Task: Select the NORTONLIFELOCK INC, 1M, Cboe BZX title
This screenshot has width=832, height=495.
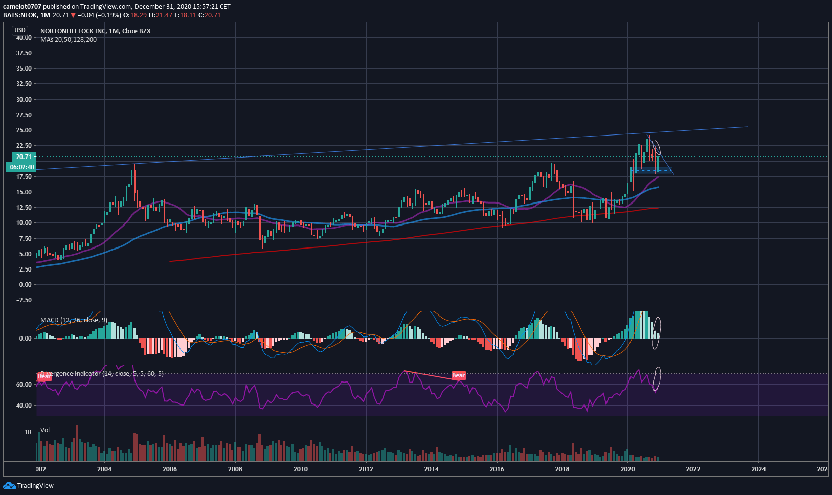Action: [96, 31]
